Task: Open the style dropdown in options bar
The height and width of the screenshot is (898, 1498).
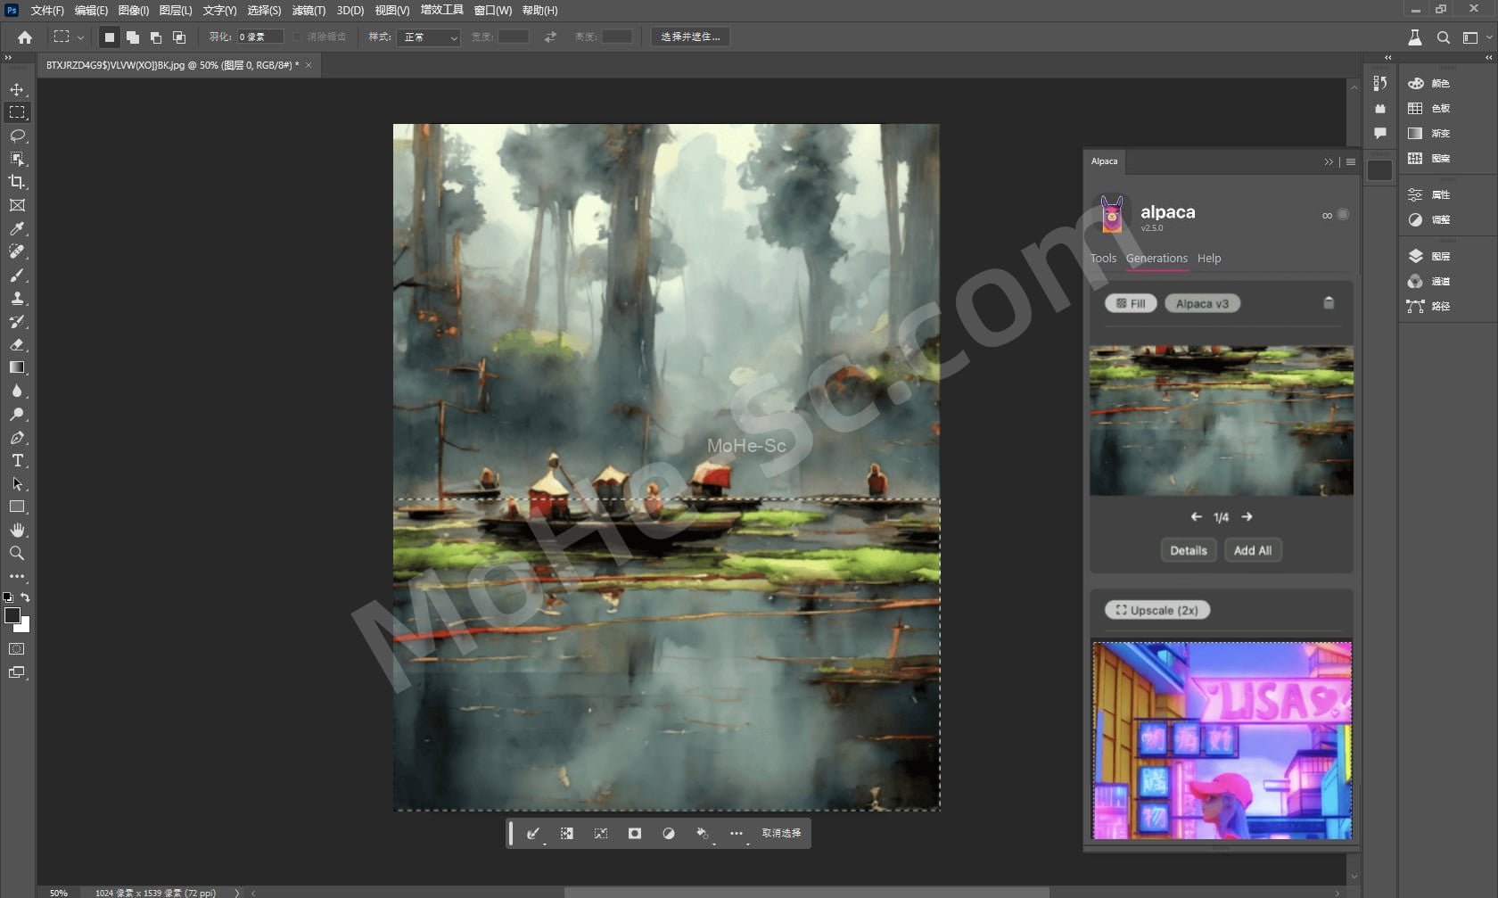Action: (x=431, y=37)
